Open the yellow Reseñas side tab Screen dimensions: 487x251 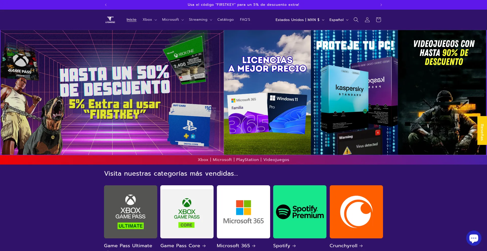(x=482, y=130)
